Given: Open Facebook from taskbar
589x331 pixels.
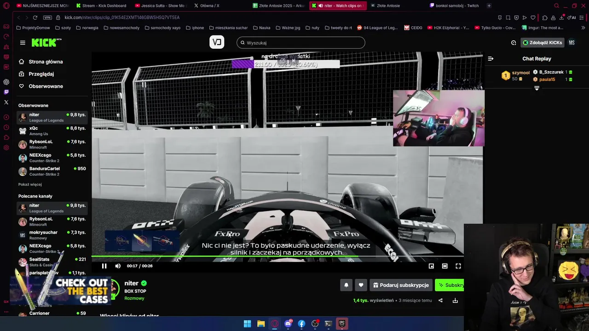Looking at the screenshot, I should pos(301,324).
